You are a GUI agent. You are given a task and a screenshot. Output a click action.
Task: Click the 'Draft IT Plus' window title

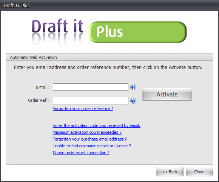17,6
